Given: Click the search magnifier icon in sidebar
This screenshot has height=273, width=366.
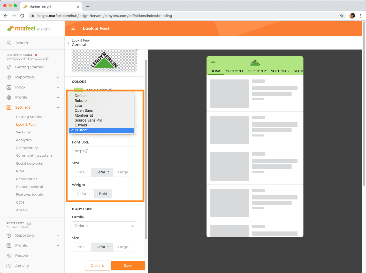Looking at the screenshot, I should (9, 43).
